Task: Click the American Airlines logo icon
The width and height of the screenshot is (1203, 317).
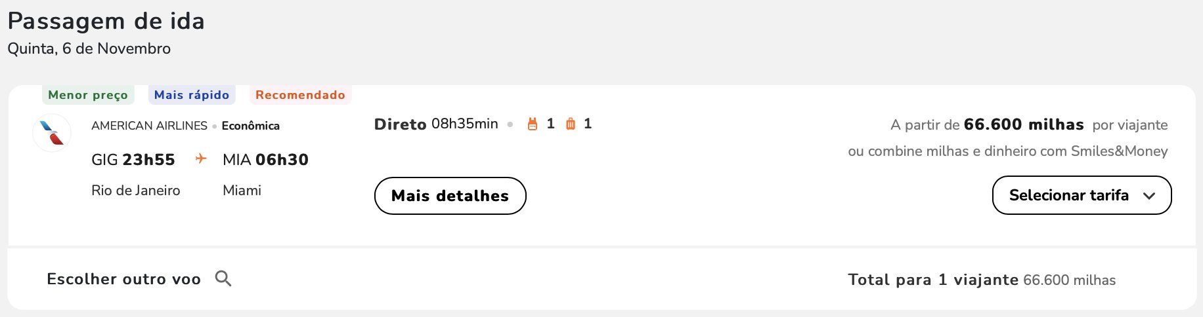Action: 52,133
